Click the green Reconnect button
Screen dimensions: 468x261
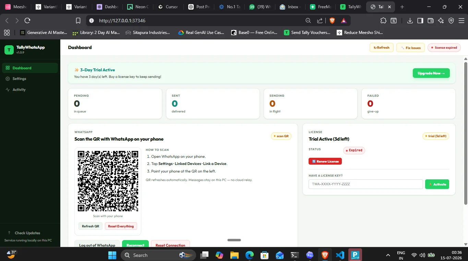click(x=135, y=244)
